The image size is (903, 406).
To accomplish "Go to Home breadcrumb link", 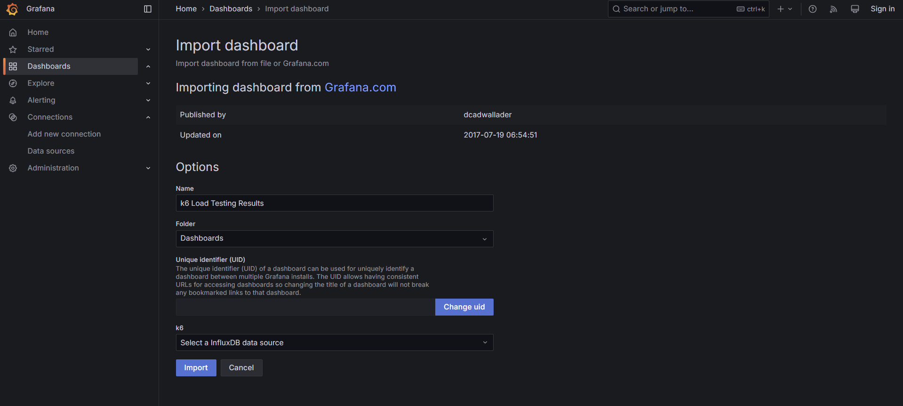I will (186, 9).
